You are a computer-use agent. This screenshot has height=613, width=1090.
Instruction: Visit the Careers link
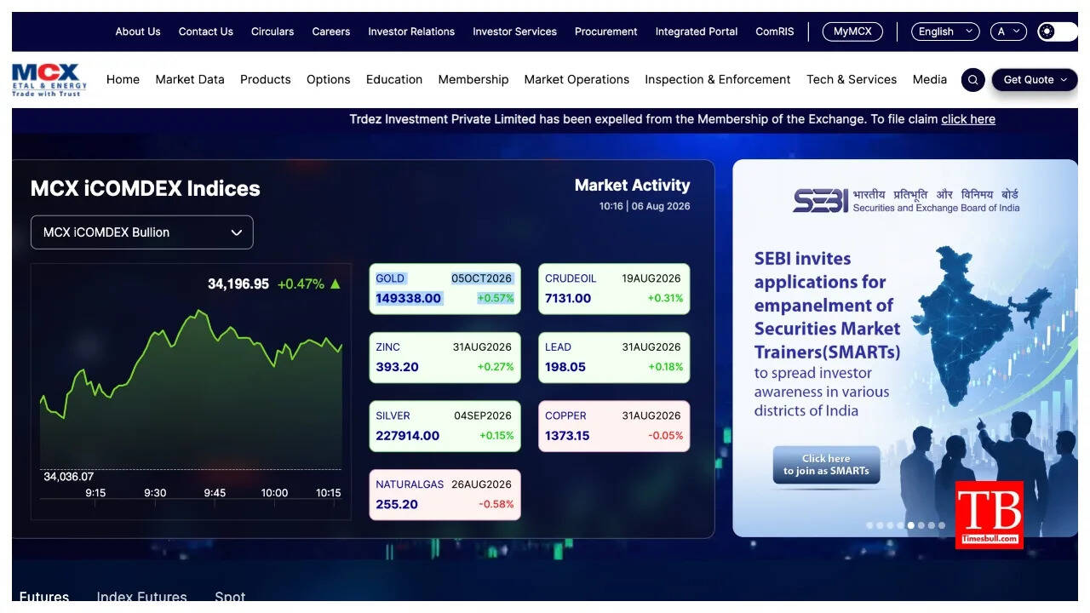(x=331, y=32)
